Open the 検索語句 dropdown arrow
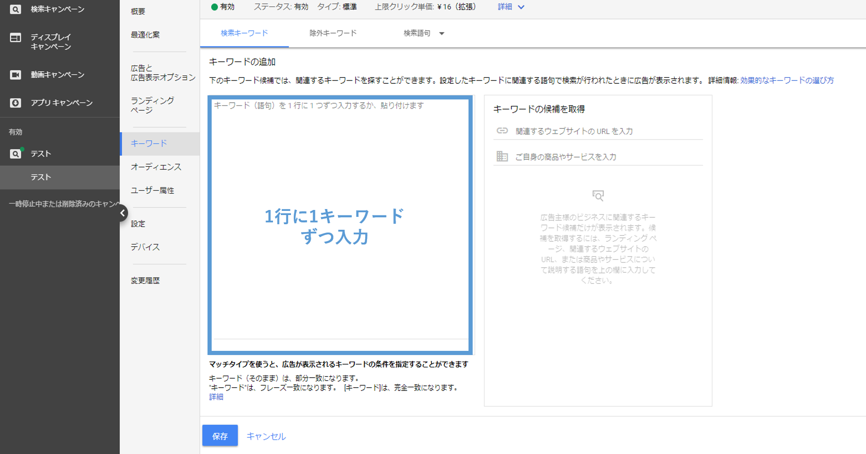 click(441, 33)
